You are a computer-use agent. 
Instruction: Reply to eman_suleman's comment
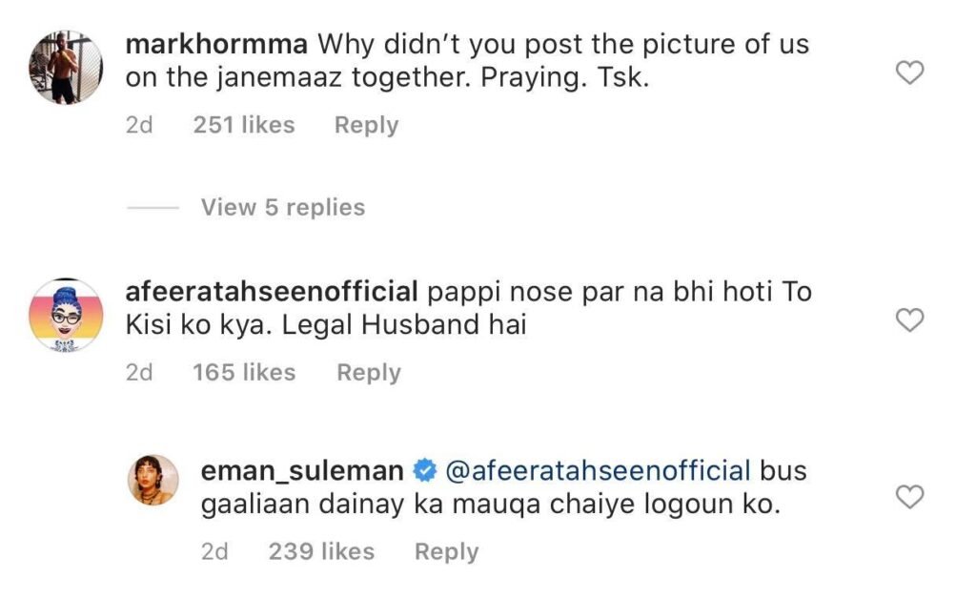(446, 551)
